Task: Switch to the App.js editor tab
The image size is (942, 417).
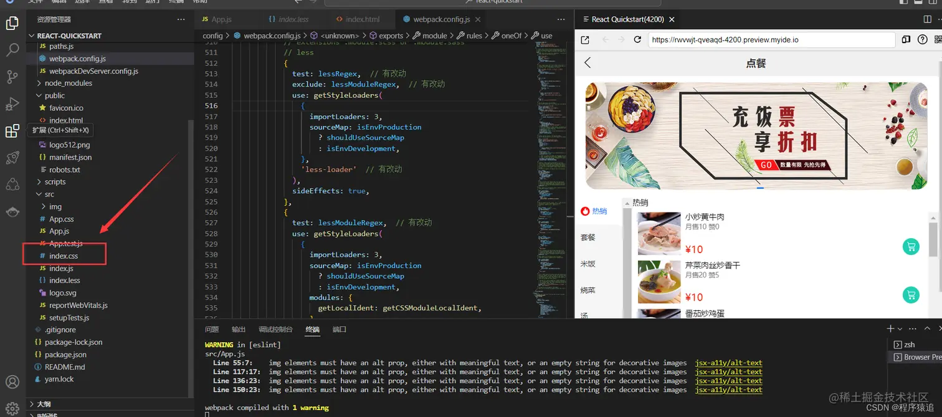Action: point(222,20)
